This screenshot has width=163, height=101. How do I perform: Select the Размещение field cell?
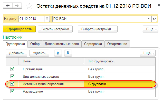pyautogui.click(x=51, y=92)
